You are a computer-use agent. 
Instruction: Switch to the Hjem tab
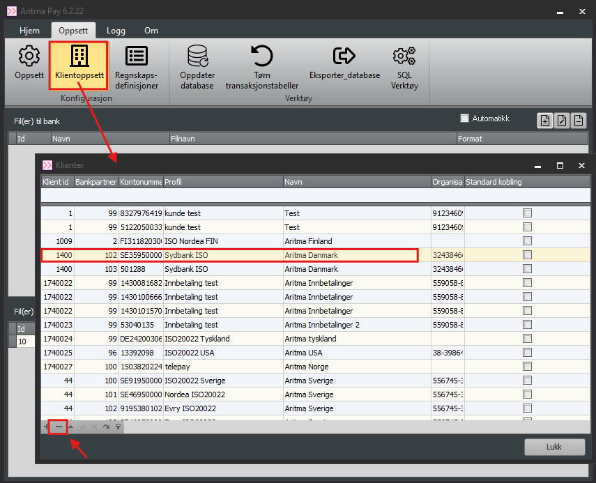click(x=29, y=31)
